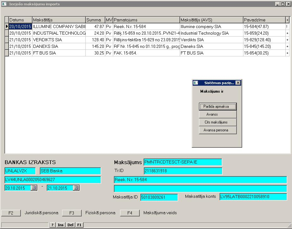
Task: Click the 15-829(128.40) invoice cell
Action: [x=264, y=40]
